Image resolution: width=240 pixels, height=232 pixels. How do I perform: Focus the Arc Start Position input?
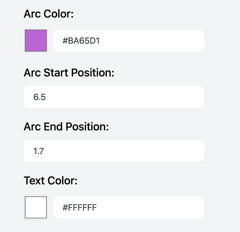click(114, 97)
